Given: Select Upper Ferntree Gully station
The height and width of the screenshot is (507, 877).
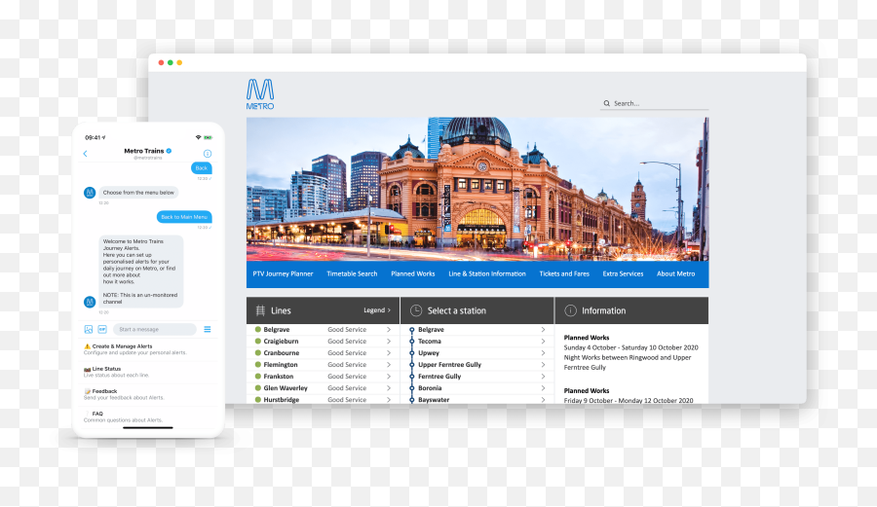Looking at the screenshot, I should (449, 365).
